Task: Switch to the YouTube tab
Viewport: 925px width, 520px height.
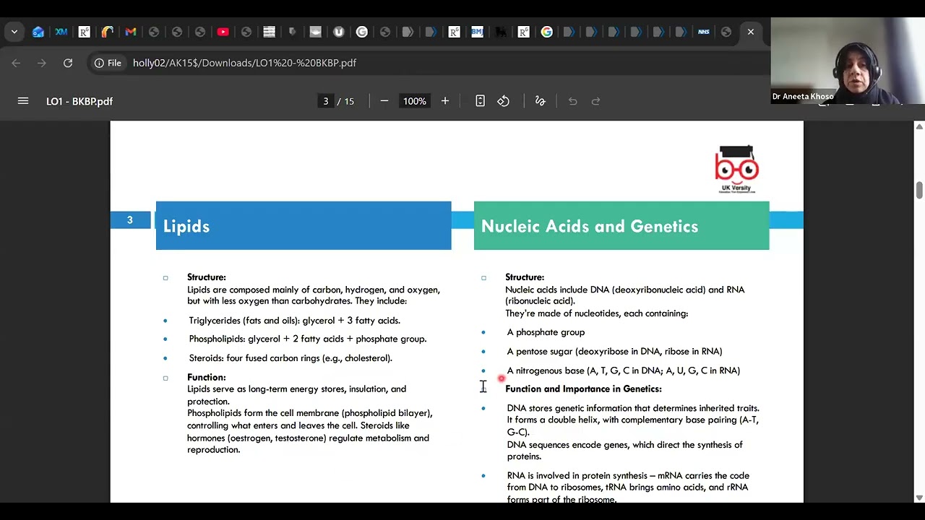Action: pyautogui.click(x=223, y=32)
